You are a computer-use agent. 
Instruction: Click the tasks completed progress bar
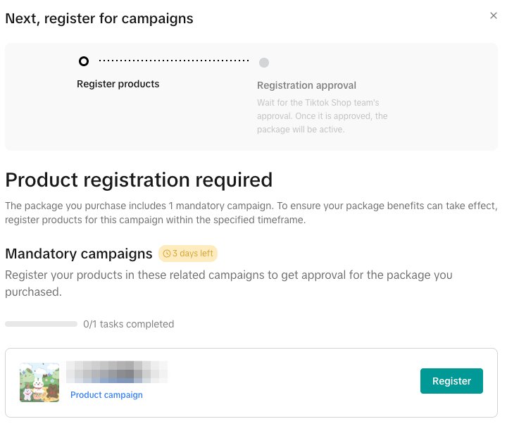coord(41,324)
